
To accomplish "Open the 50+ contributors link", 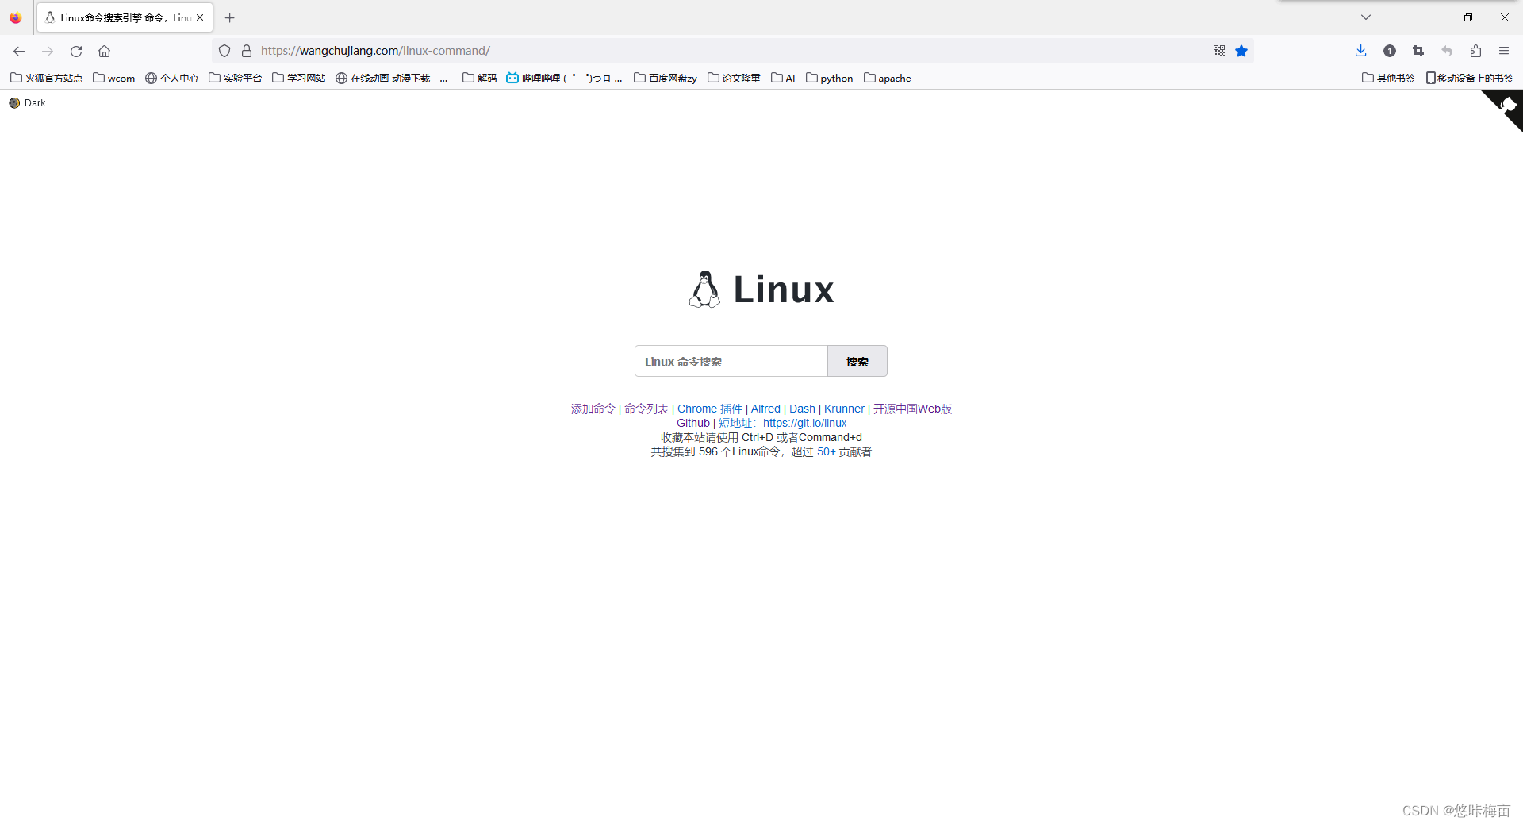I will tap(827, 451).
